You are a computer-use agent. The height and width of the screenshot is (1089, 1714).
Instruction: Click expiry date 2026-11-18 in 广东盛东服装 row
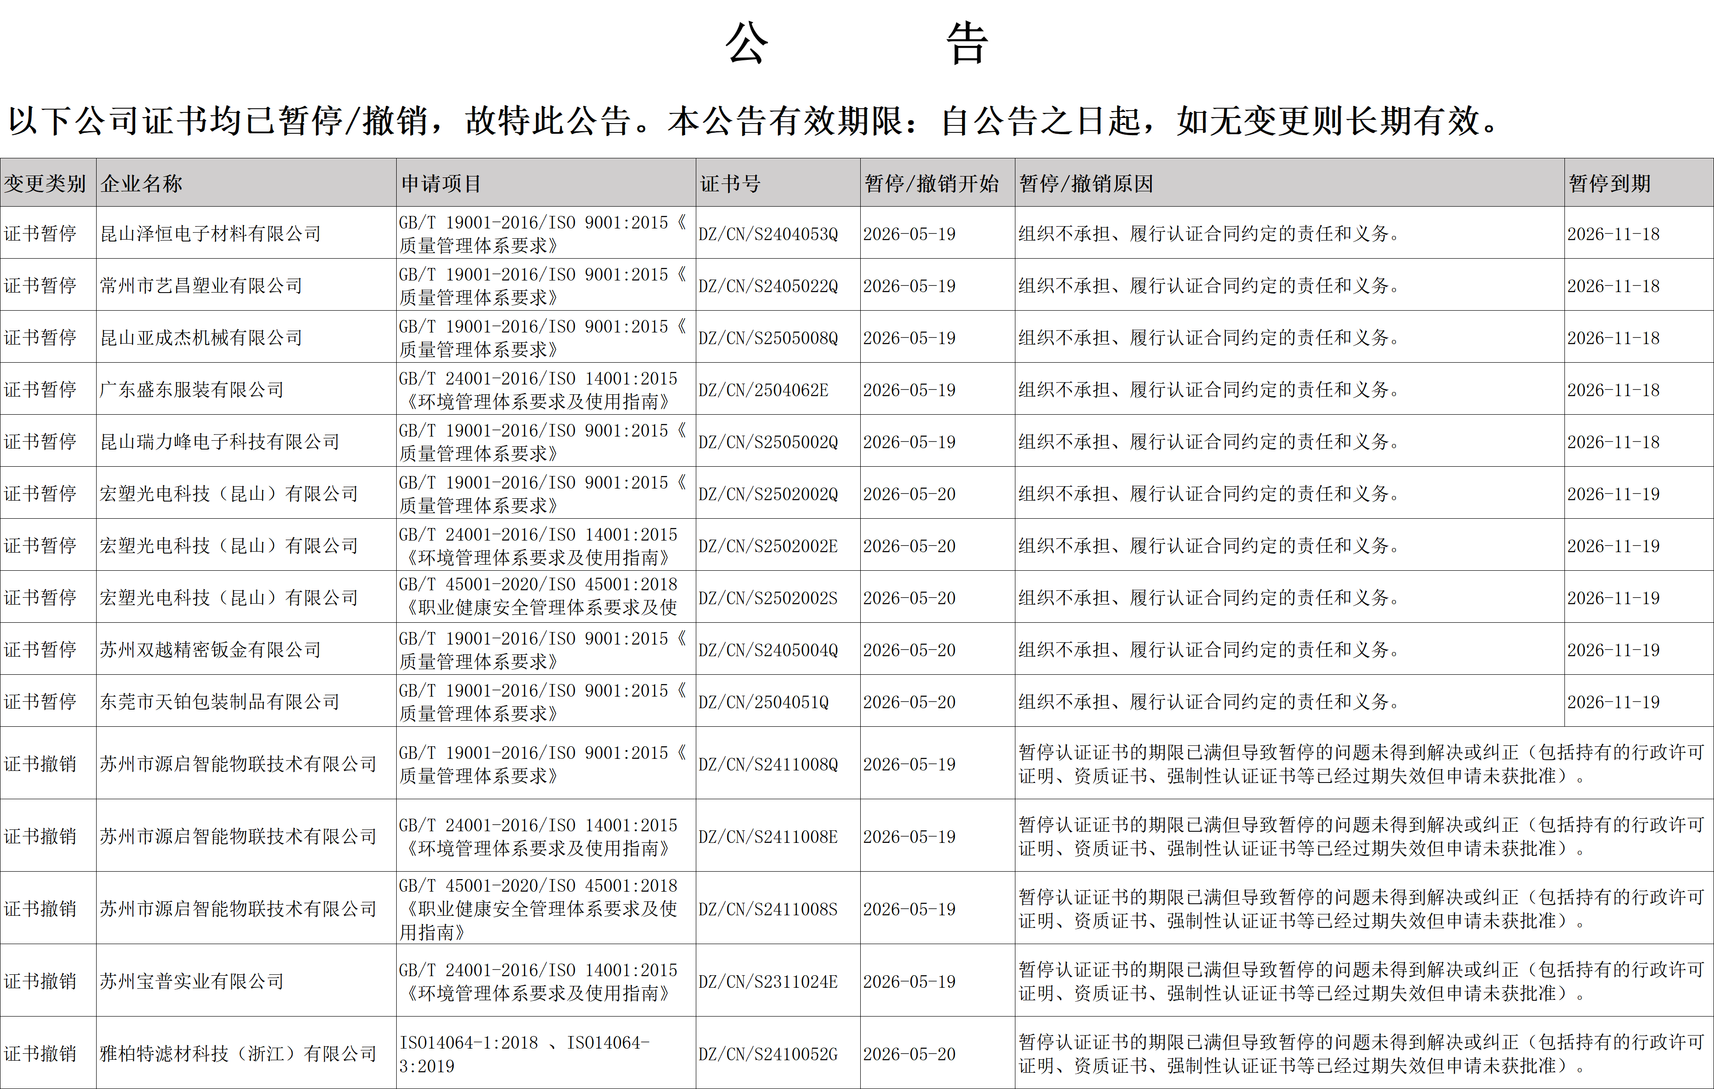[x=1614, y=390]
